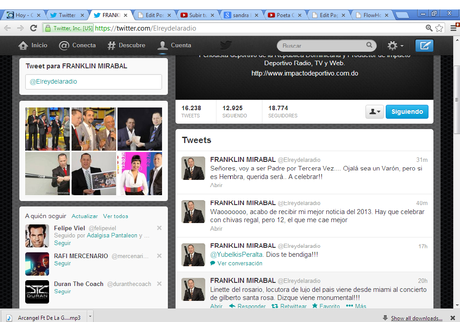460x322 pixels.
Task: Open Chrome menu button
Action: point(454,28)
